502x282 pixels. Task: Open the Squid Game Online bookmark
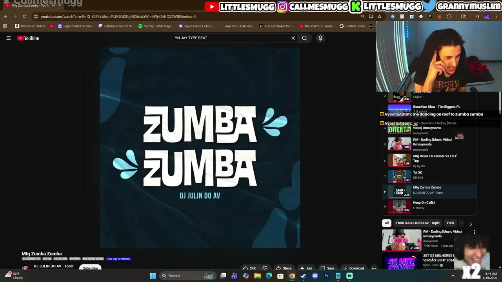point(196,26)
